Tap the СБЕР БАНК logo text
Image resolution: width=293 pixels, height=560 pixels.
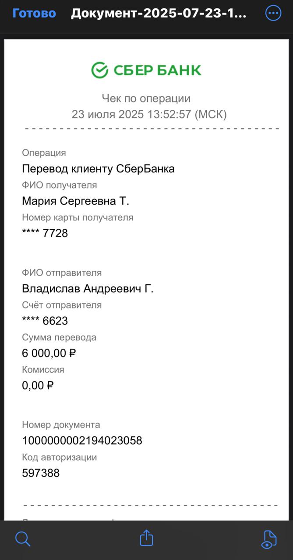[157, 70]
